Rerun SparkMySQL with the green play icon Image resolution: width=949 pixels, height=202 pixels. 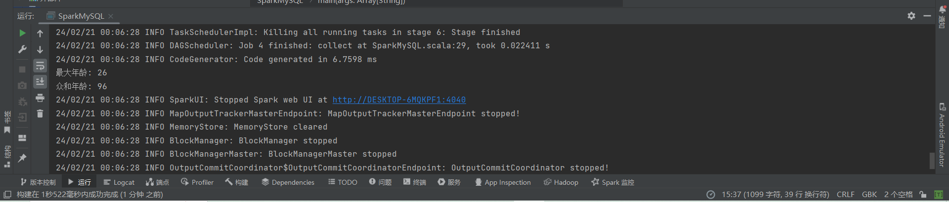pos(22,33)
